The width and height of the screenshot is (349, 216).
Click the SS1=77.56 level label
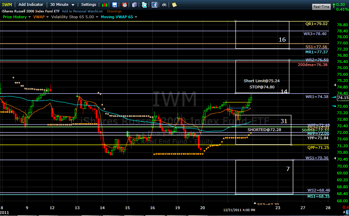tap(316, 47)
